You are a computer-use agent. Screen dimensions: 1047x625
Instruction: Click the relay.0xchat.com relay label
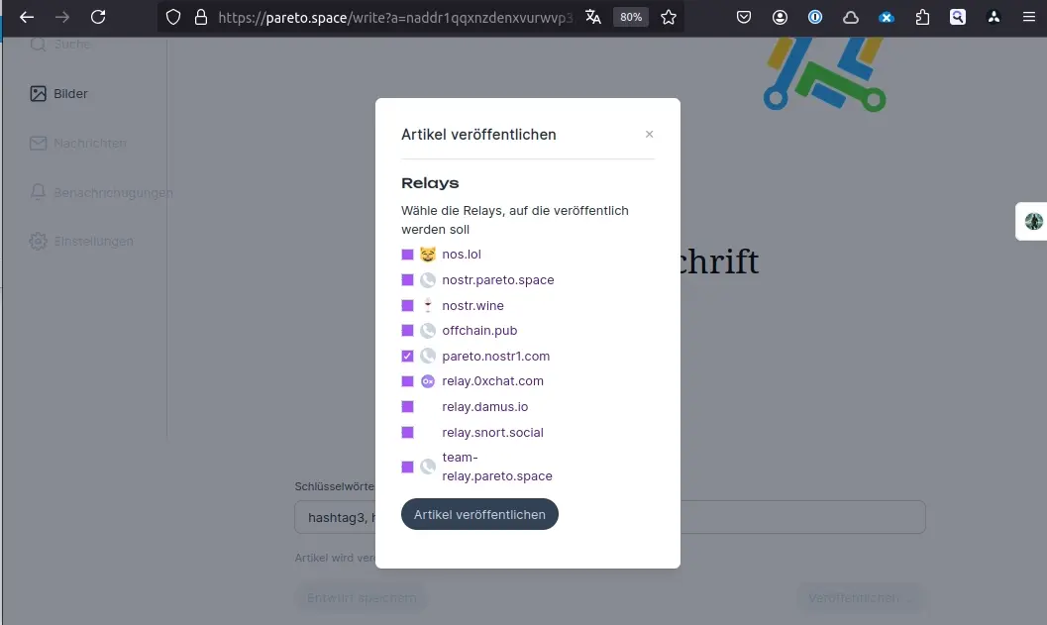[492, 381]
